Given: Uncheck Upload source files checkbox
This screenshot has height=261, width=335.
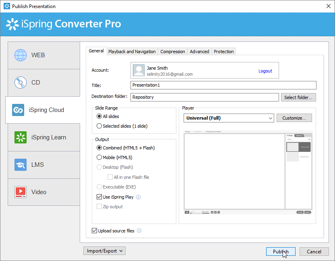Looking at the screenshot, I should coord(94,231).
